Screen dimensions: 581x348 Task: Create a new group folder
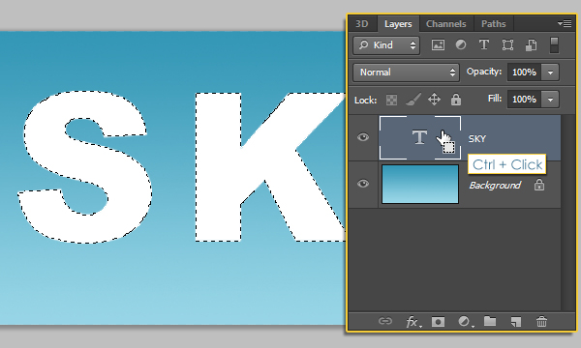[490, 321]
